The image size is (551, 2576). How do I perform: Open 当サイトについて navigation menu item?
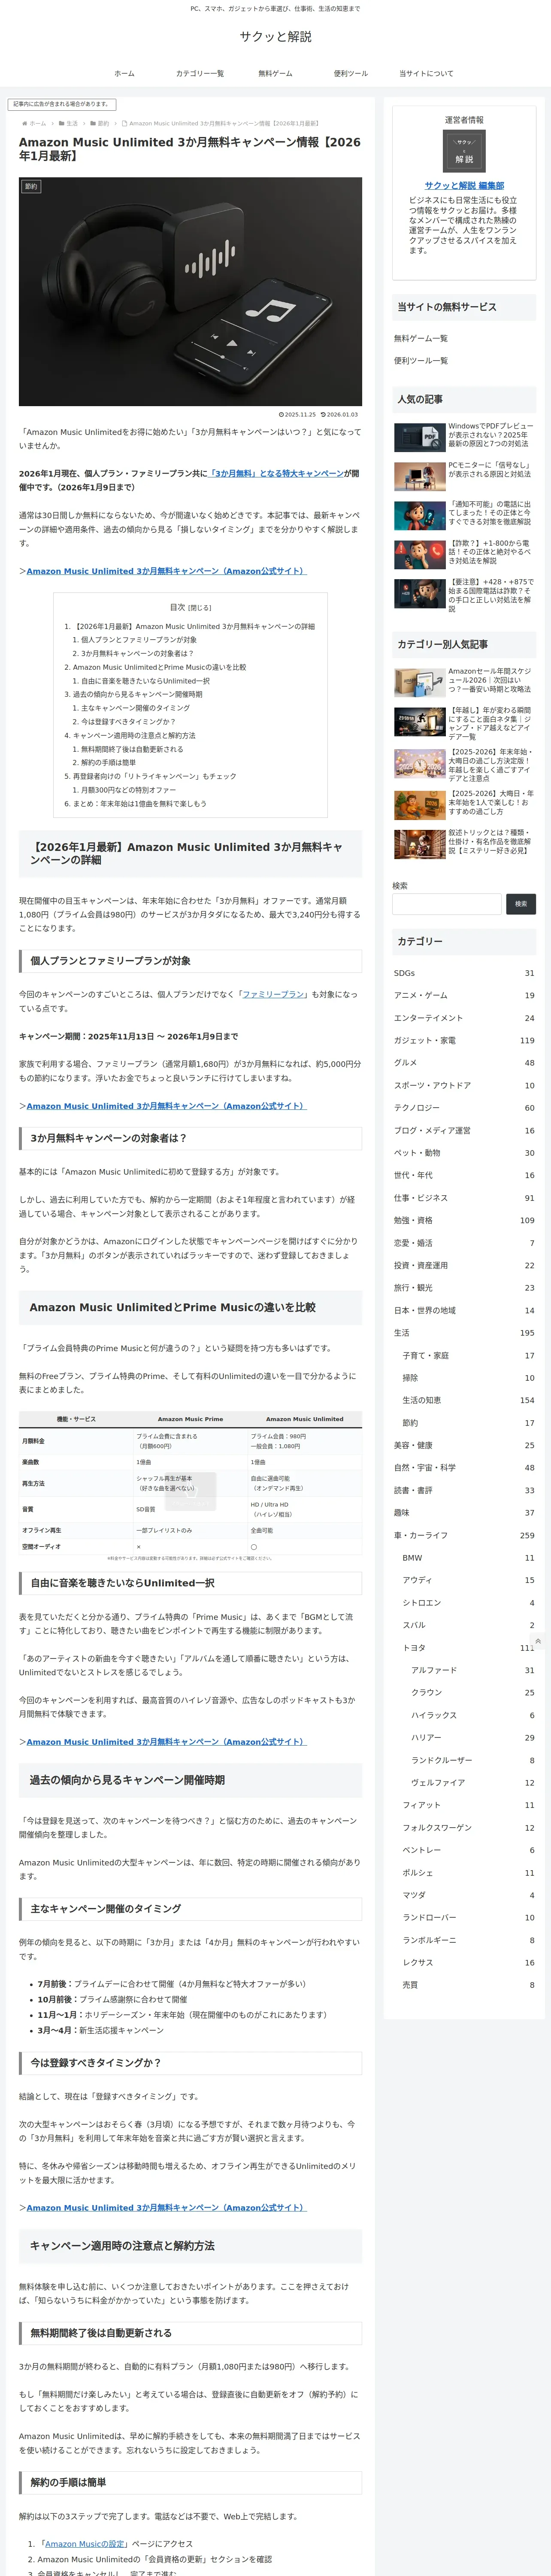[x=426, y=73]
